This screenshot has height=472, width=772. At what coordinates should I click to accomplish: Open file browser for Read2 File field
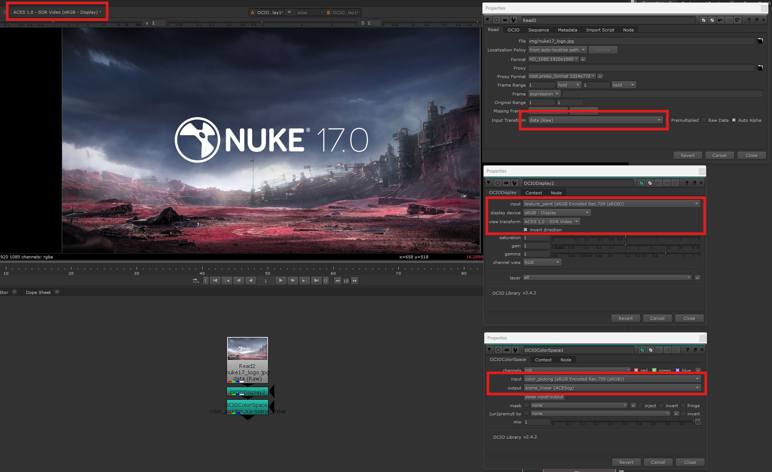point(760,41)
